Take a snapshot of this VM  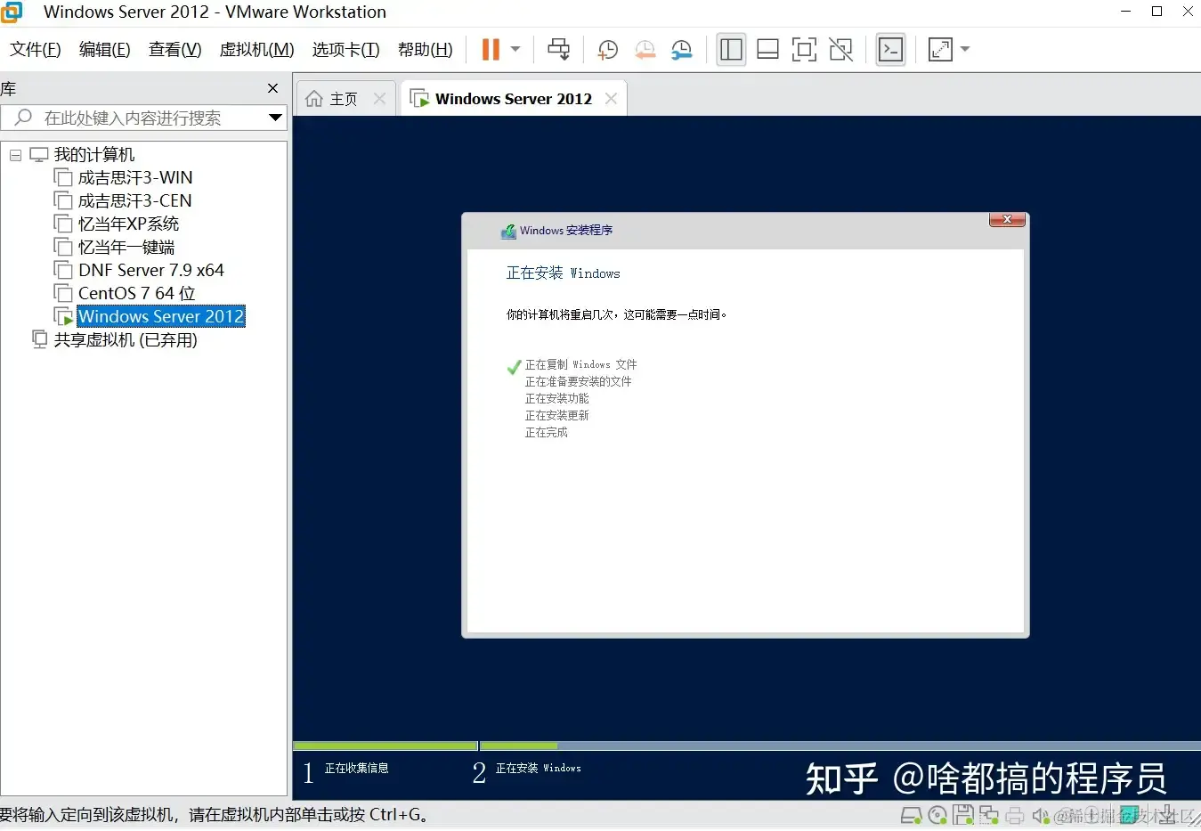(x=607, y=50)
